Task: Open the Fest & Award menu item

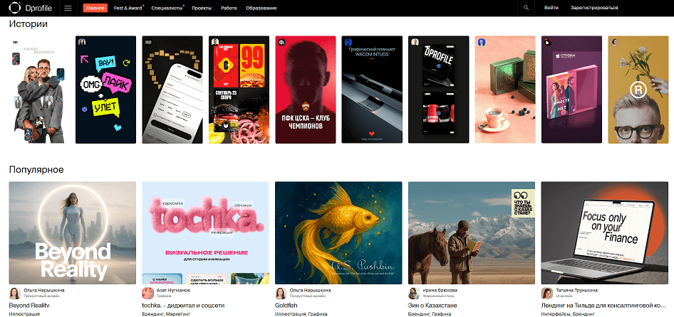Action: (x=128, y=8)
